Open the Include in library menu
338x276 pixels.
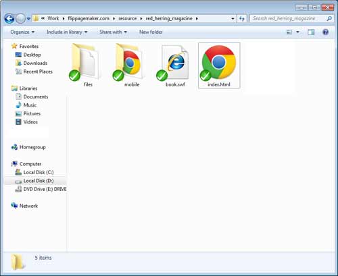(67, 32)
